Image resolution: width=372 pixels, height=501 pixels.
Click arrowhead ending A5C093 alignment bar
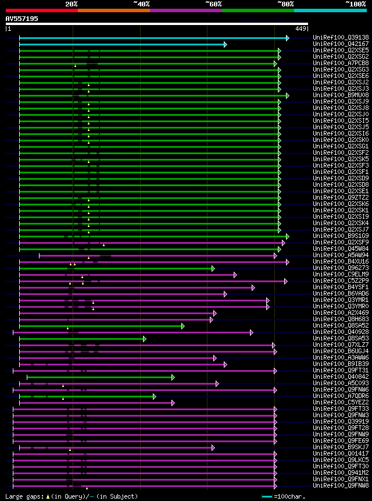click(x=217, y=383)
